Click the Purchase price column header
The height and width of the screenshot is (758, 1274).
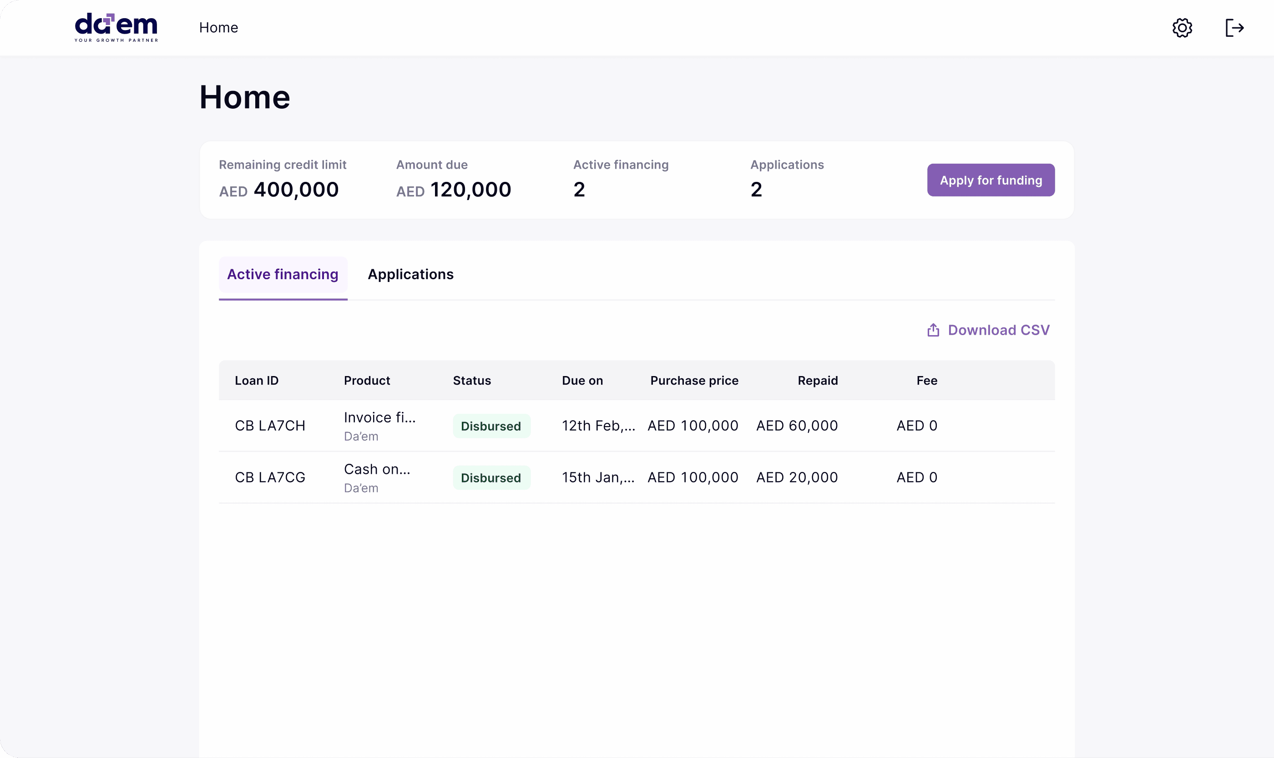tap(694, 381)
